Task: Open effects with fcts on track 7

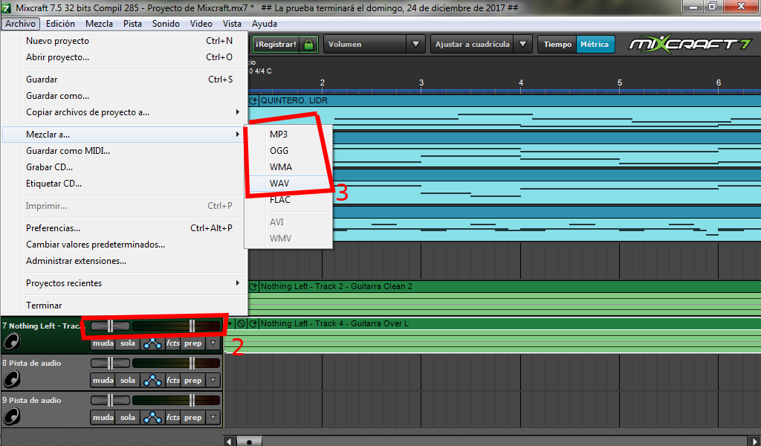Action: coord(172,343)
